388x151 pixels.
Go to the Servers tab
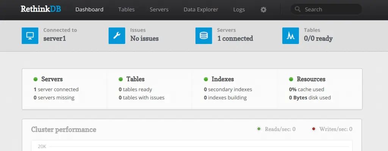(159, 9)
